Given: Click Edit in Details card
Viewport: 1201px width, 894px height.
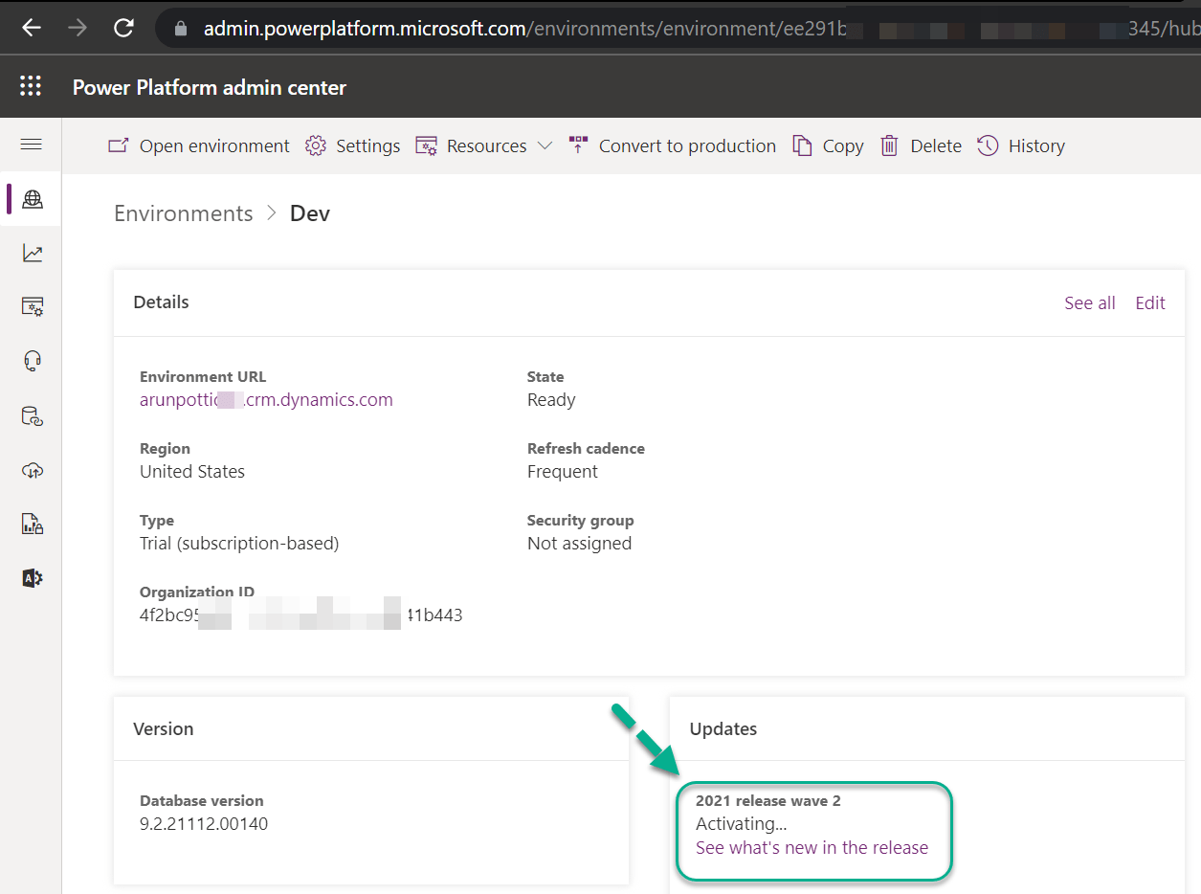Looking at the screenshot, I should [1150, 302].
